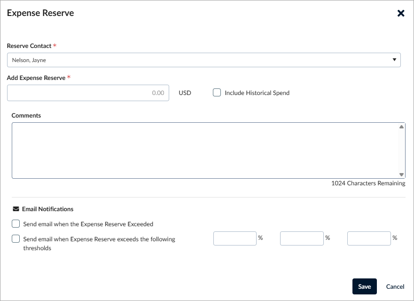This screenshot has width=414, height=301.
Task: Click the Comments box scroll-down arrow
Action: 401,174
